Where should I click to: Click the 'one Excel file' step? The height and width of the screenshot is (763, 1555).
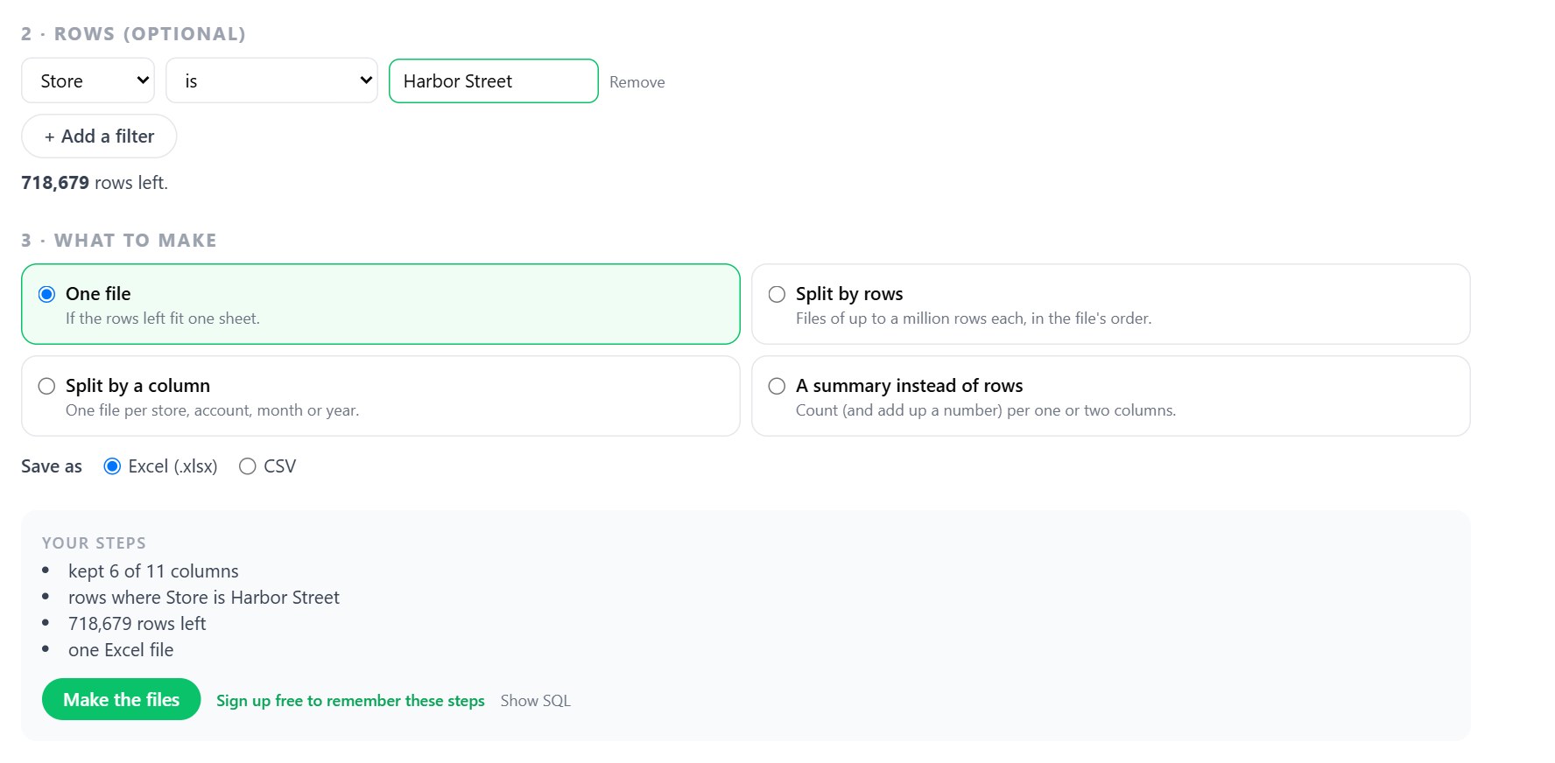tap(121, 650)
